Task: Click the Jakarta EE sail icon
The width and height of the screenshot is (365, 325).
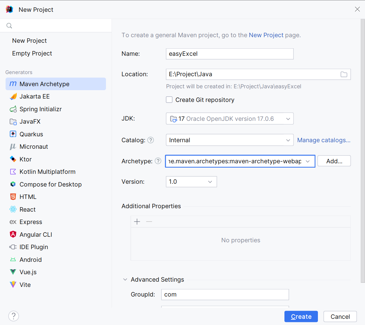Action: click(13, 96)
